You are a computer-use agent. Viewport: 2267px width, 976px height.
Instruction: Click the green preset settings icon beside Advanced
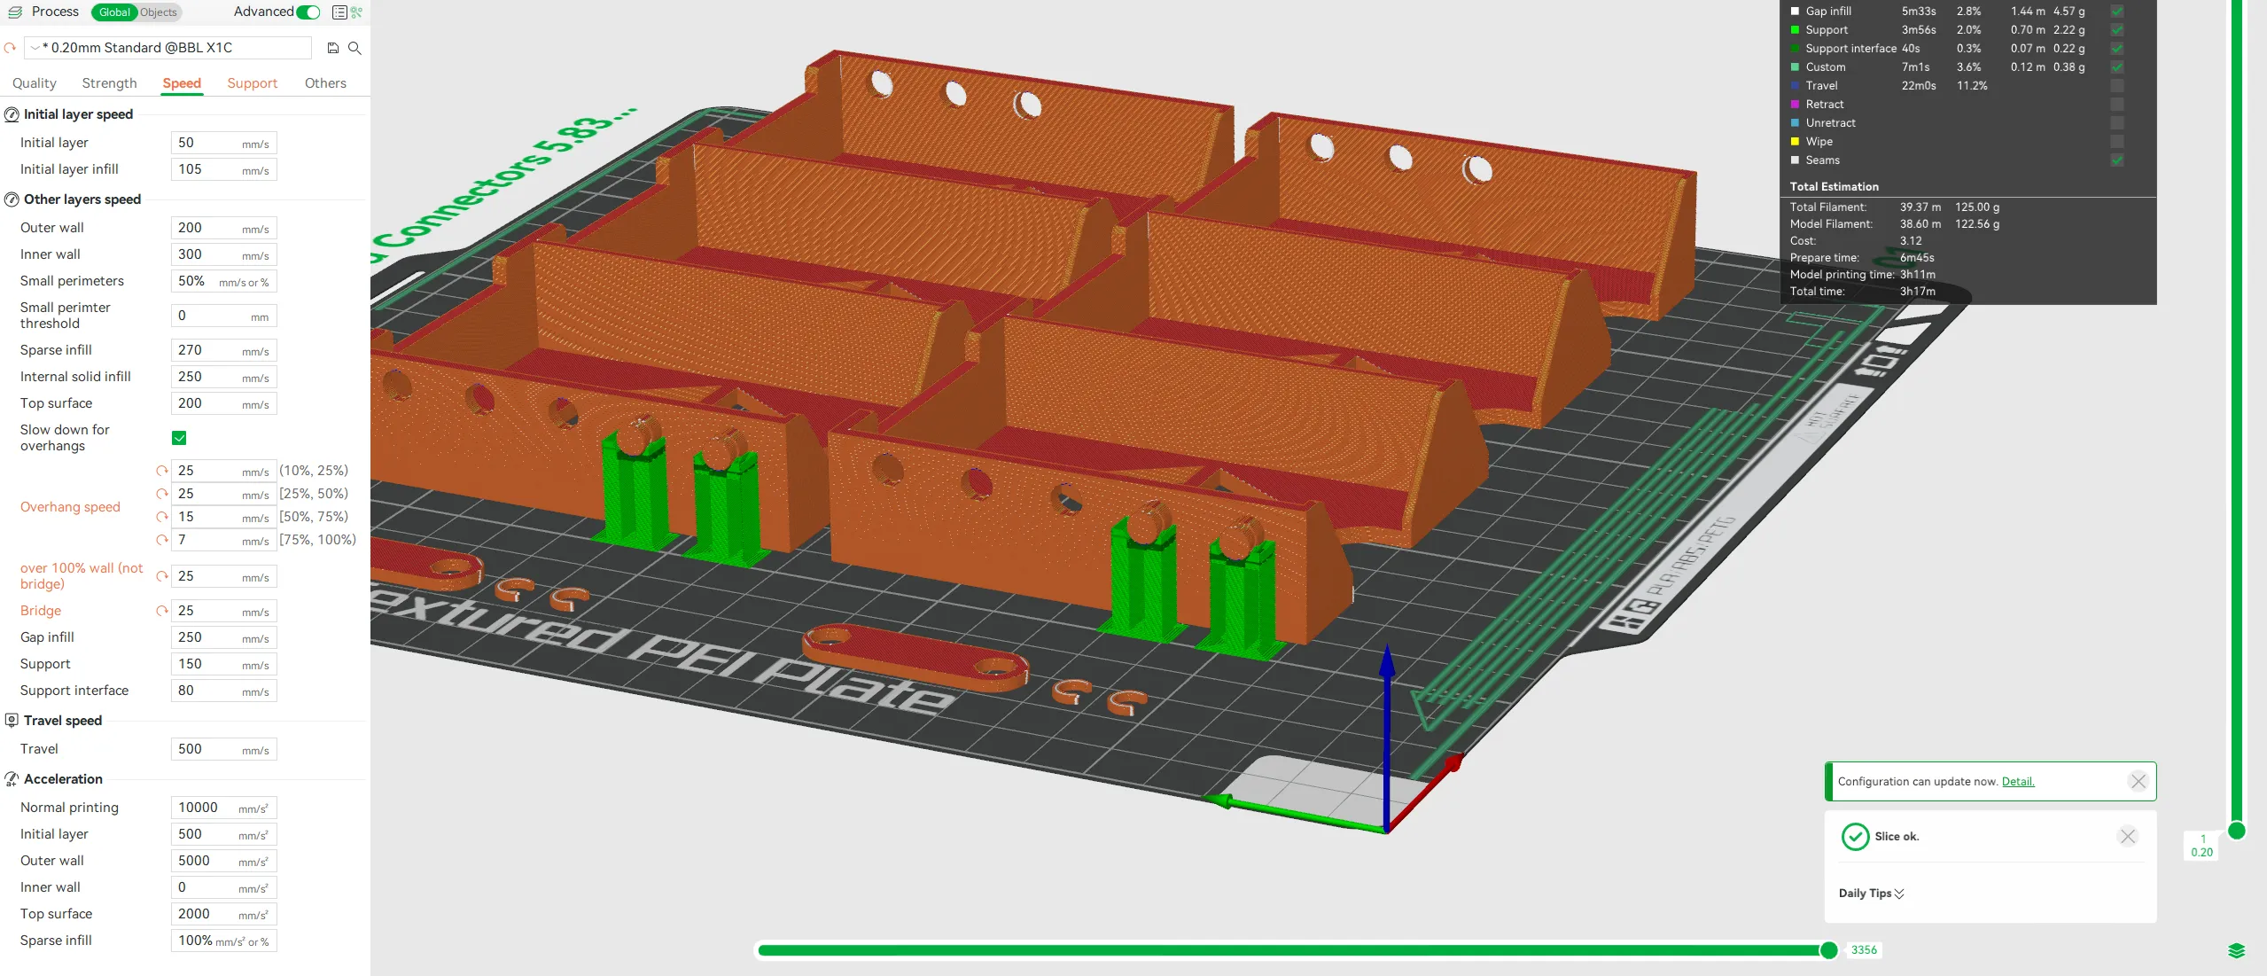point(356,12)
